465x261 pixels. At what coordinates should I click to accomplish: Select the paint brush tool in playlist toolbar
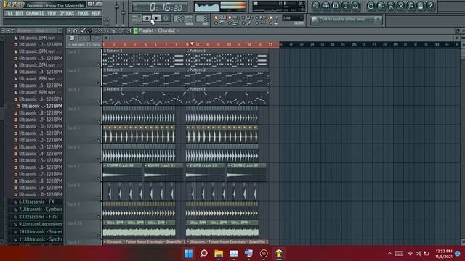coord(89,30)
